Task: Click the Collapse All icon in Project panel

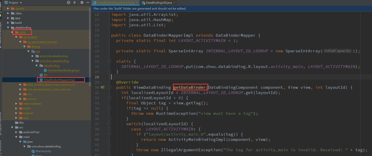Action: [x=74, y=3]
